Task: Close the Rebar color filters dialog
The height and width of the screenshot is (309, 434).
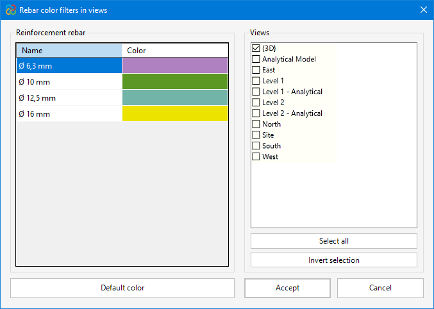Action: tap(423, 10)
